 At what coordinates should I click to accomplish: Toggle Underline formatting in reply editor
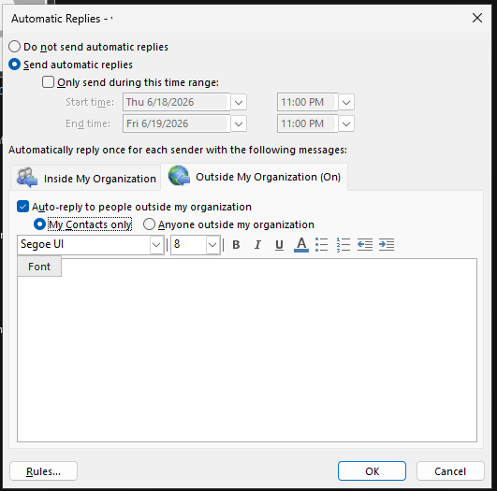pos(279,244)
